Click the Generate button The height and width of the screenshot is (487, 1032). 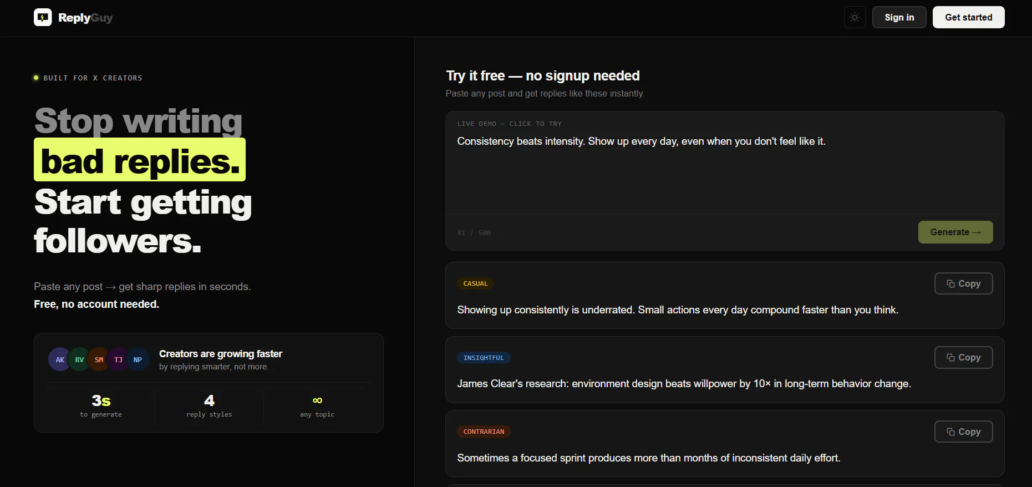[955, 232]
